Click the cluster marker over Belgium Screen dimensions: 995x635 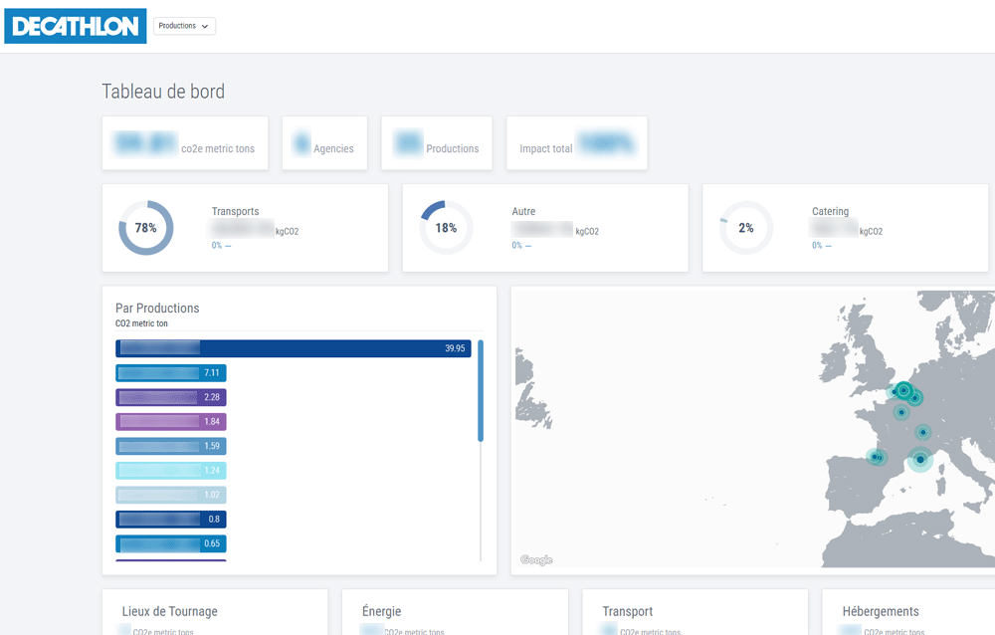pyautogui.click(x=903, y=389)
